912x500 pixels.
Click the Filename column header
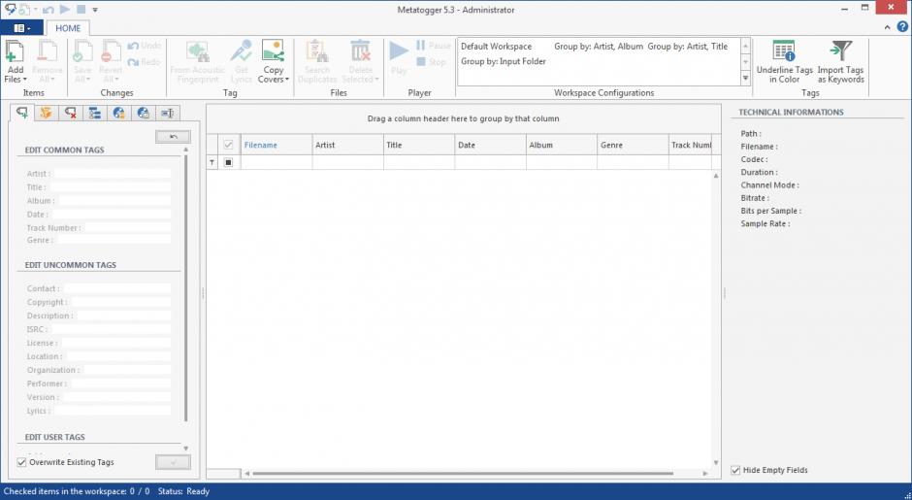[277, 145]
